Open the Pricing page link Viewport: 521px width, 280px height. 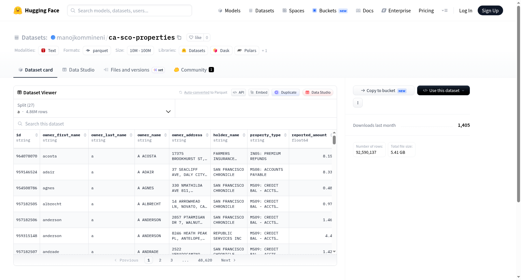click(426, 10)
